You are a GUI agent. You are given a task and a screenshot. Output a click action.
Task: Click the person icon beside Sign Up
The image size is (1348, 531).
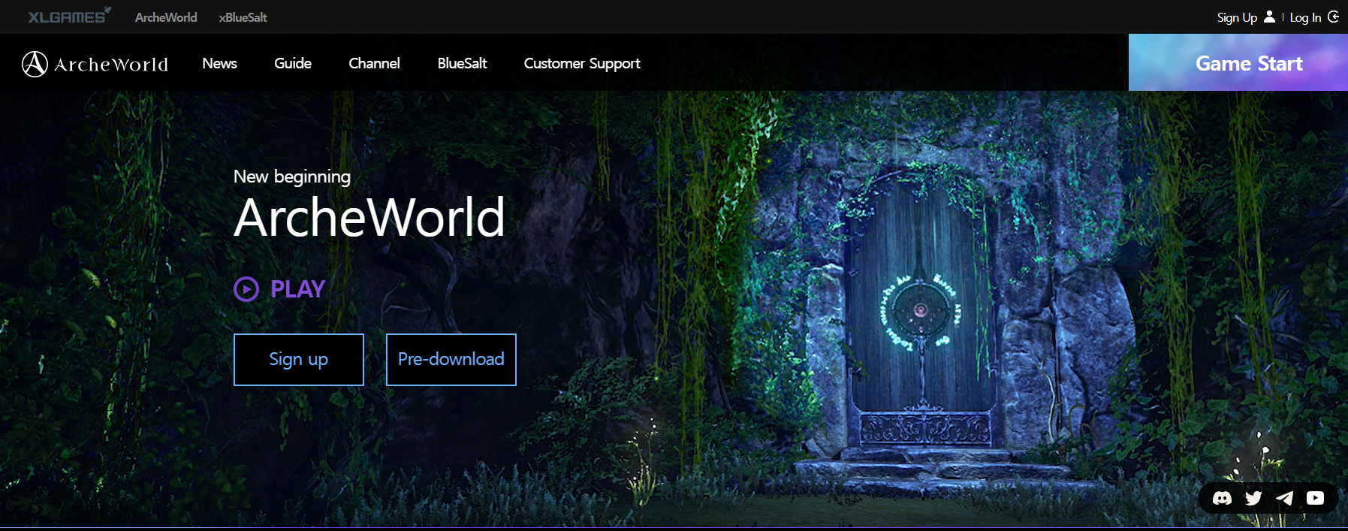coord(1269,17)
